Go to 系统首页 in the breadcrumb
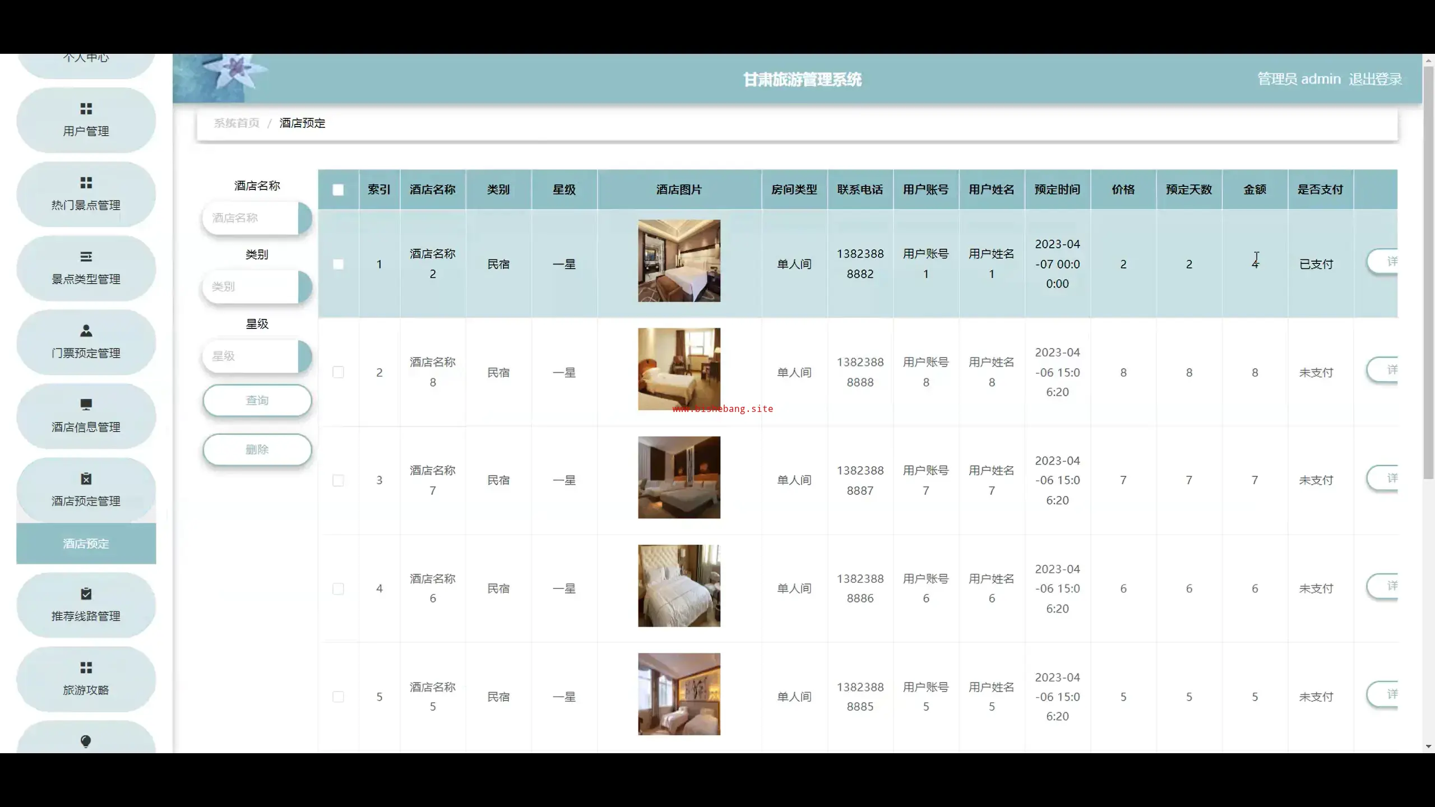The image size is (1435, 807). click(237, 123)
